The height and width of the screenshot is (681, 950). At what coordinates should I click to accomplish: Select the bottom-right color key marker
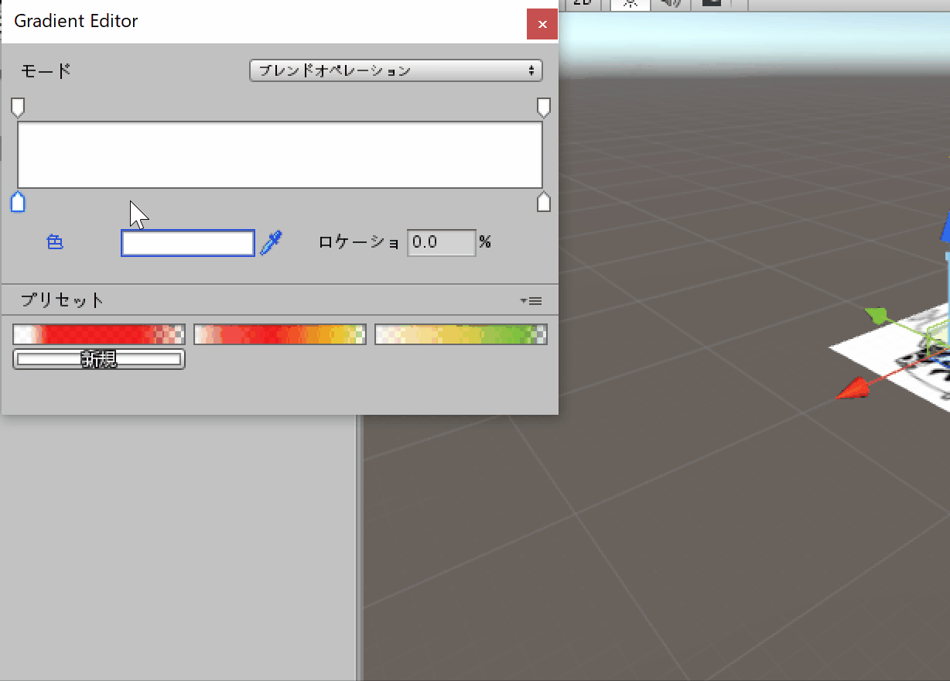(x=544, y=203)
